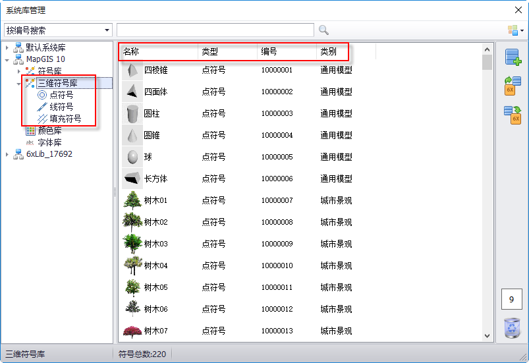Select the 点符号 tree node
This screenshot has height=363, width=529.
pyautogui.click(x=61, y=95)
